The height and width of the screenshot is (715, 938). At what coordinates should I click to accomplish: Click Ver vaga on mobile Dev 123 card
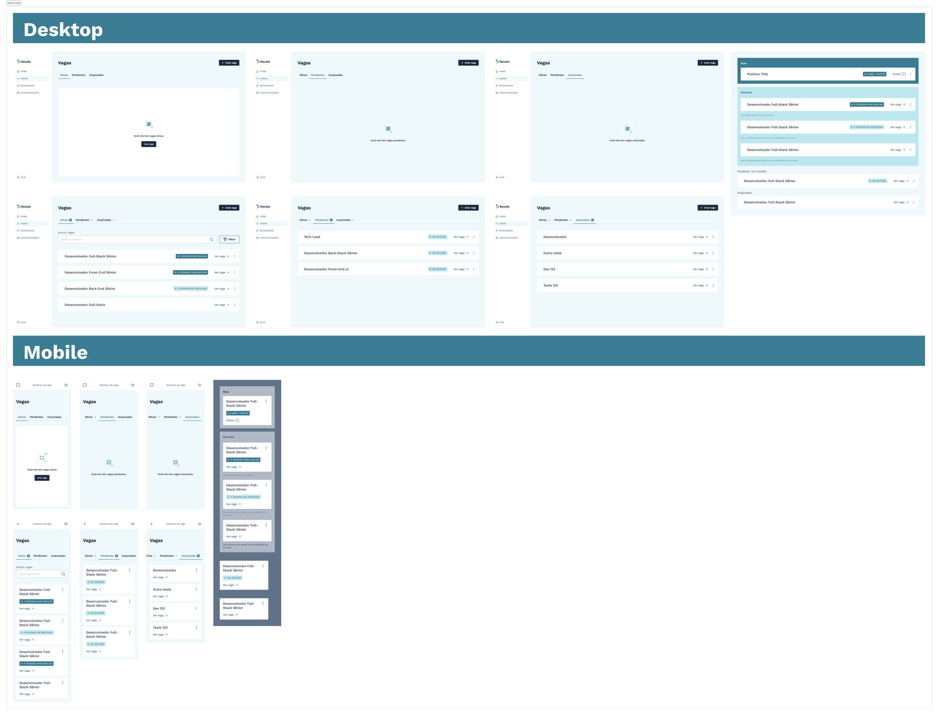coord(160,615)
